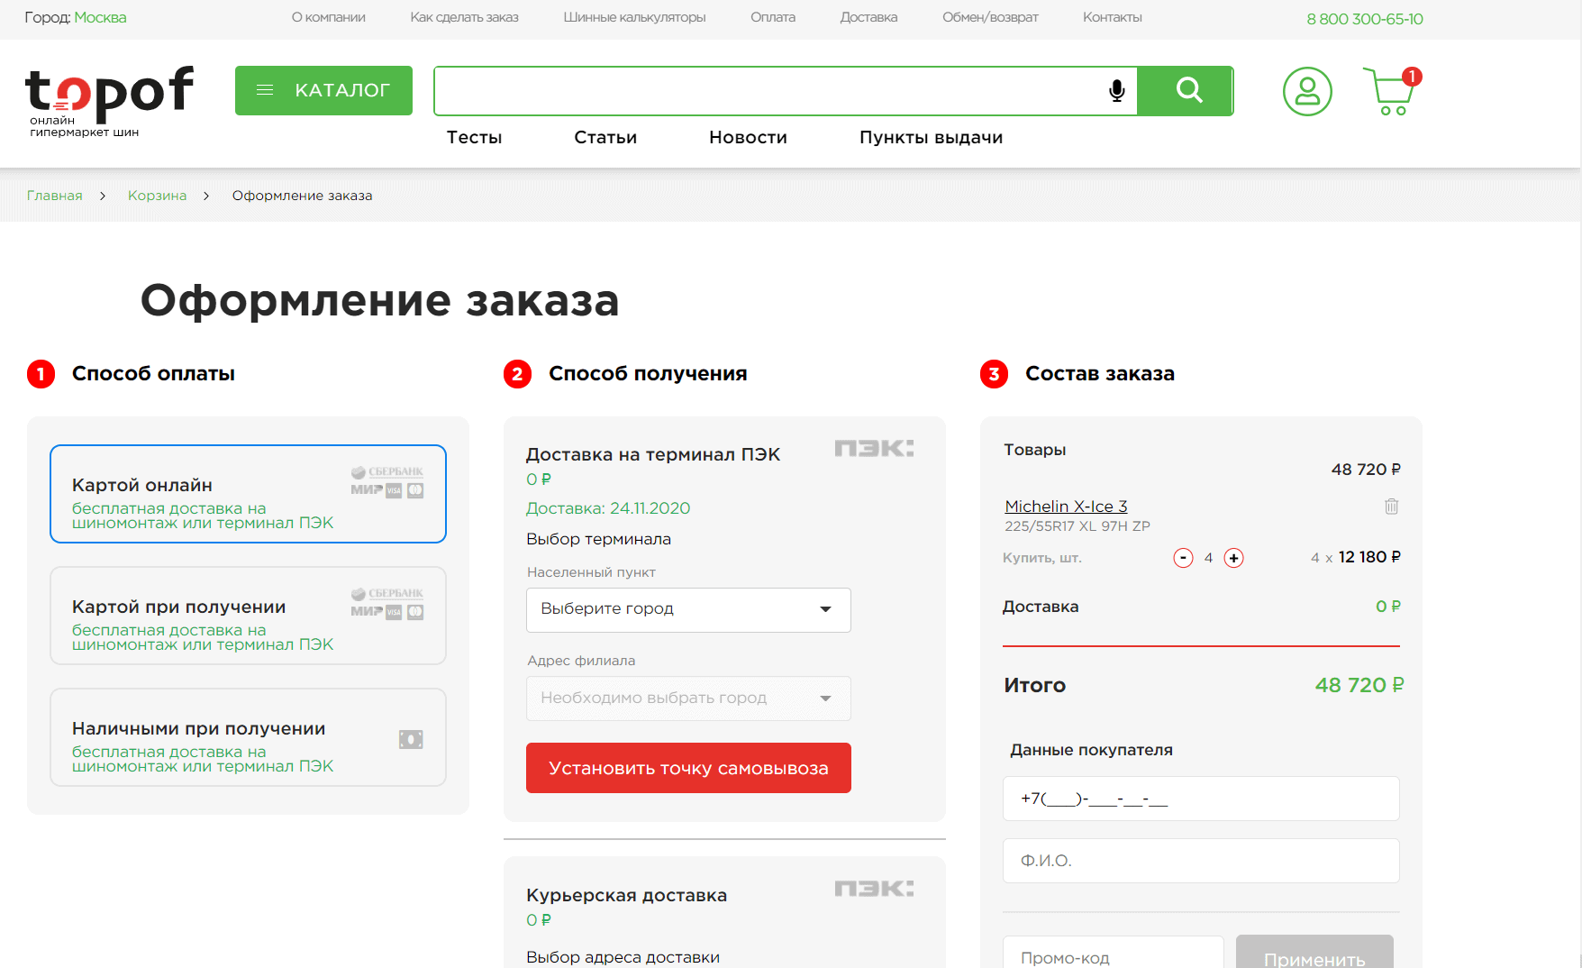Click the topof logo
This screenshot has width=1582, height=968.
coord(109,101)
